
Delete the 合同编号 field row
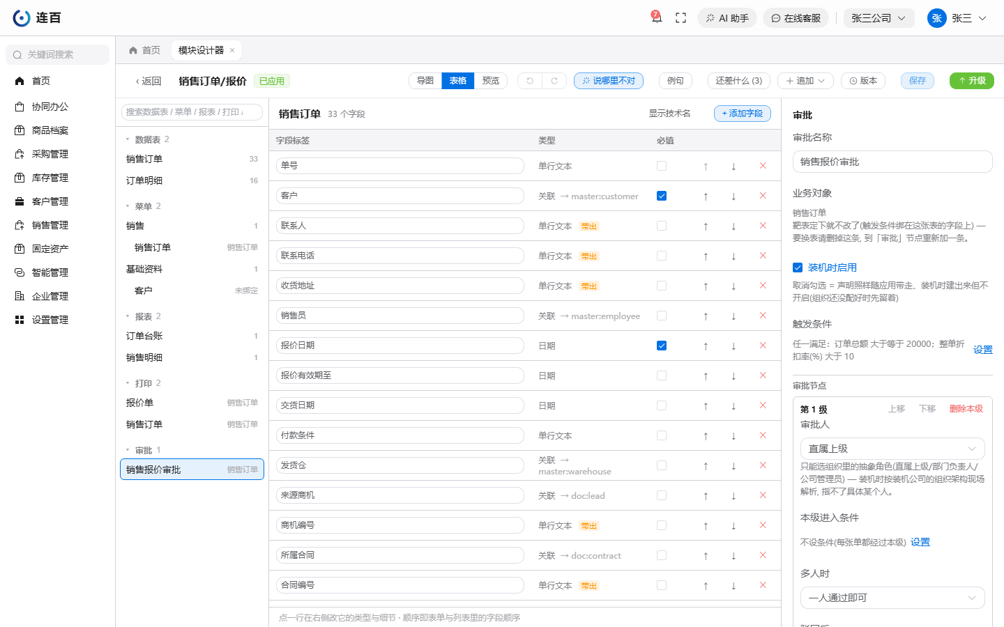point(763,585)
